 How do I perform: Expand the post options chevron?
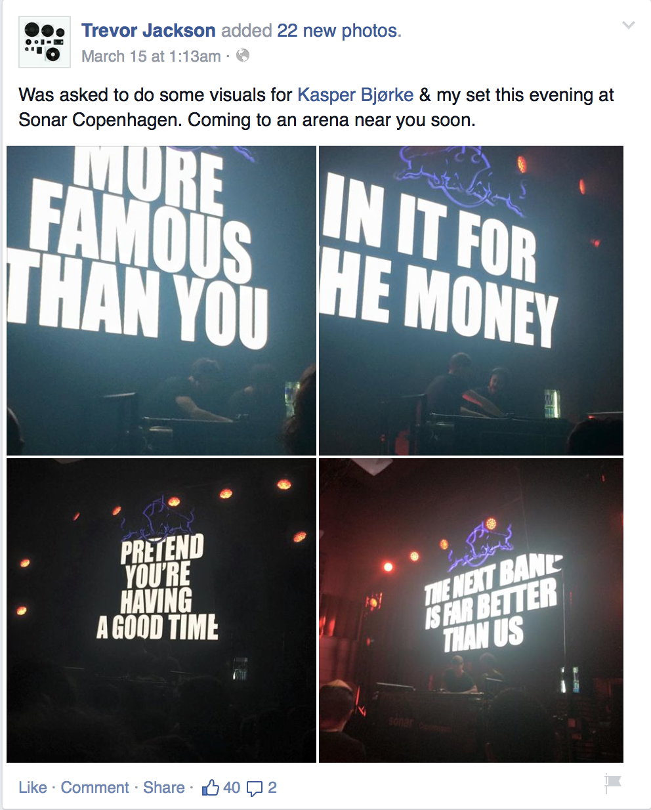[x=629, y=26]
